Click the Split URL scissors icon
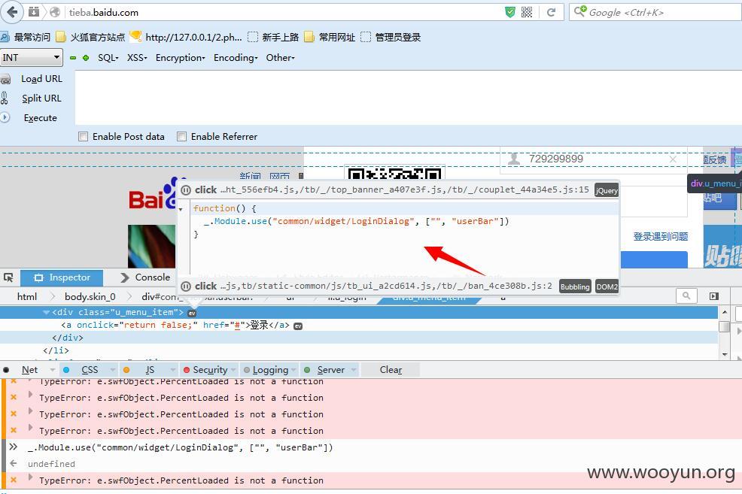 [x=5, y=98]
